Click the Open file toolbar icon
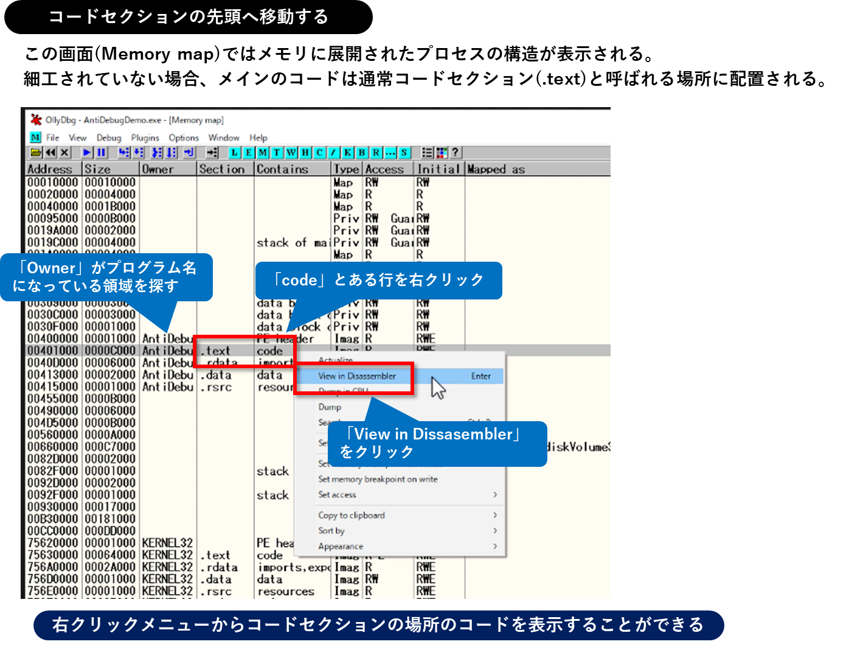The image size is (849, 647). 36,152
